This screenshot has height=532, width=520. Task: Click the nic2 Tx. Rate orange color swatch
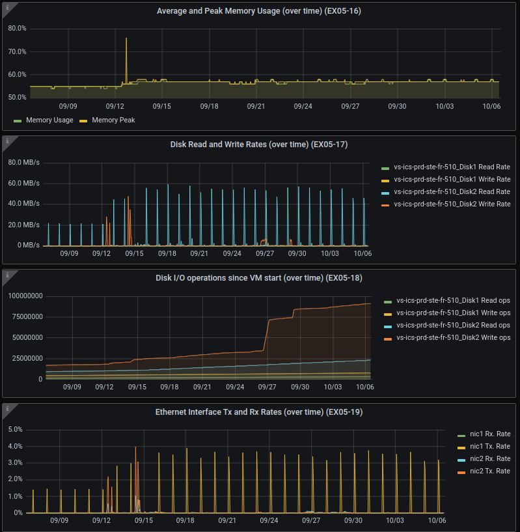pyautogui.click(x=461, y=471)
